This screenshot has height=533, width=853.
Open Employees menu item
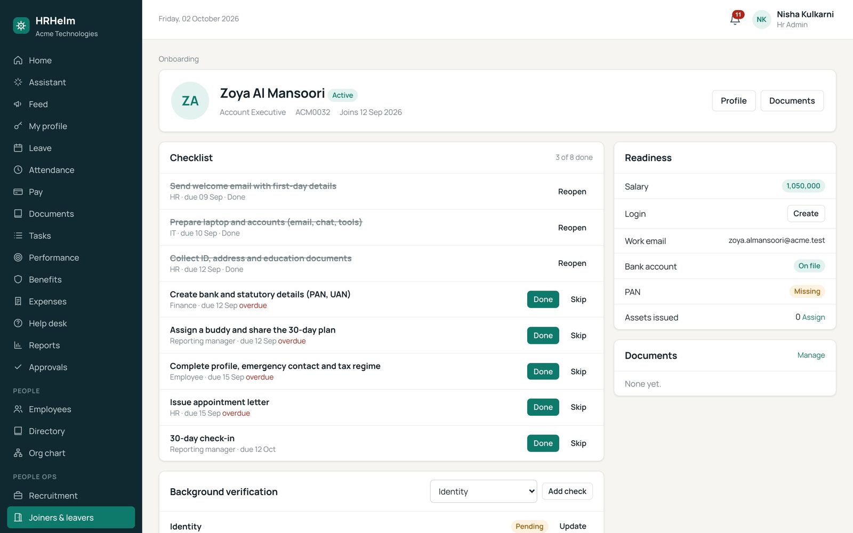click(71, 409)
